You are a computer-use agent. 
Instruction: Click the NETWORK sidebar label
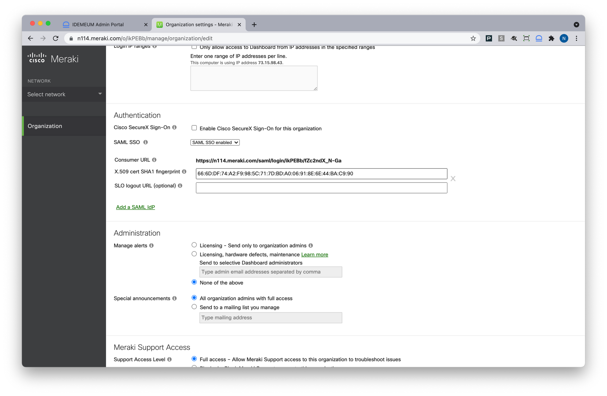pos(39,81)
